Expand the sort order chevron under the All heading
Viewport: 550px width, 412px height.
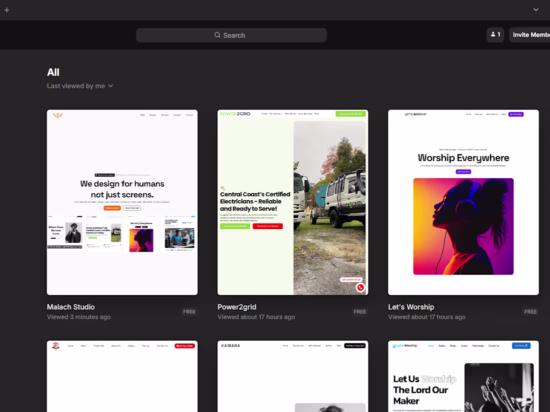(110, 86)
